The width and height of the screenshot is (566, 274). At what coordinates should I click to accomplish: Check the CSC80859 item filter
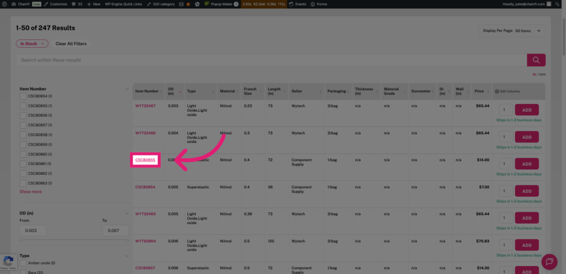(23, 144)
